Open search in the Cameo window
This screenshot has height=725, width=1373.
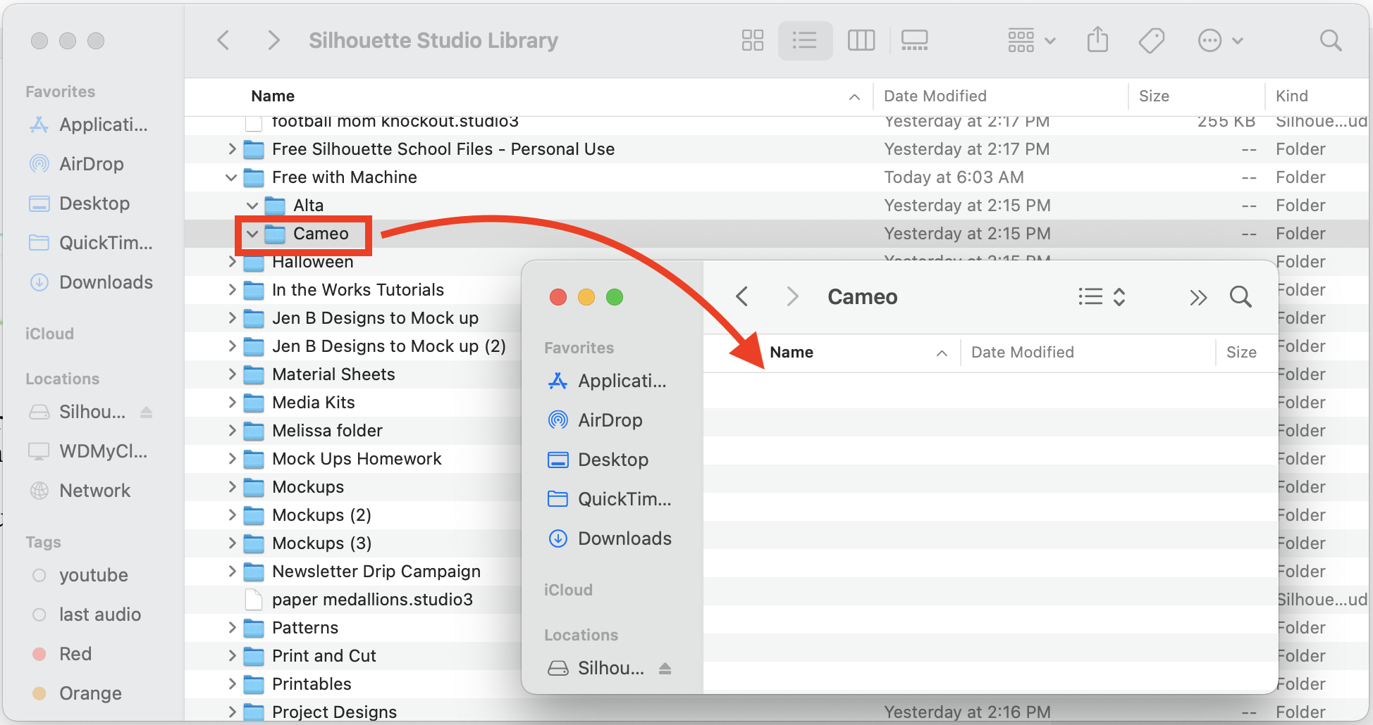(1240, 296)
